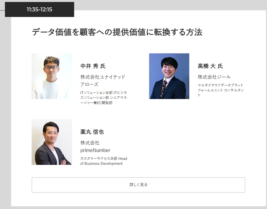
Task: Click company name 株式会社 primeNumber
Action: (x=95, y=147)
